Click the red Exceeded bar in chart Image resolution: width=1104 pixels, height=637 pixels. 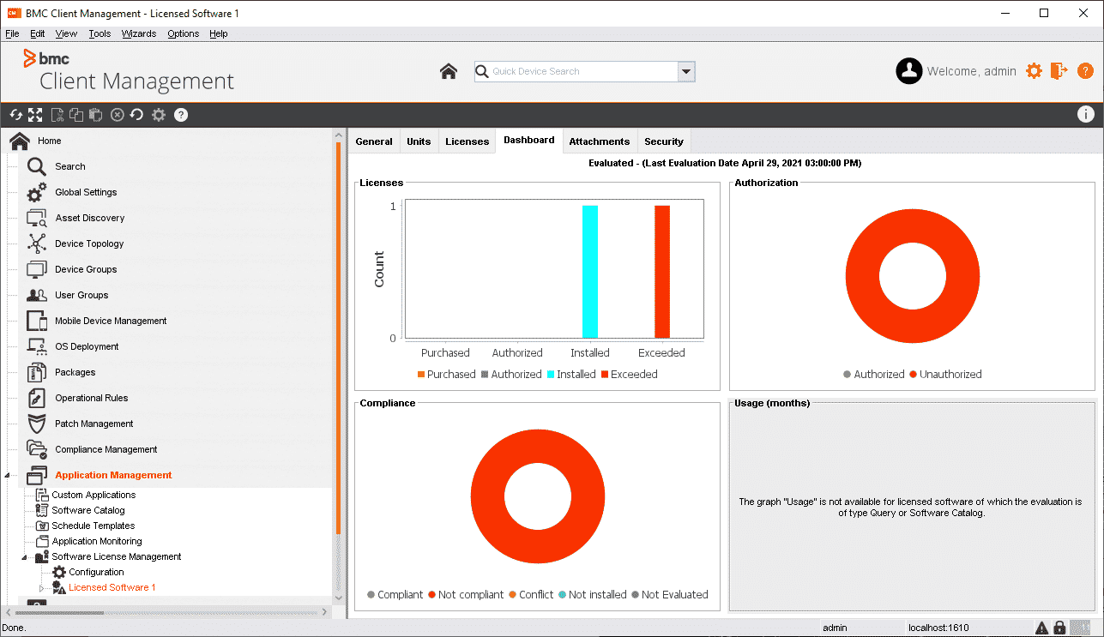click(x=662, y=272)
